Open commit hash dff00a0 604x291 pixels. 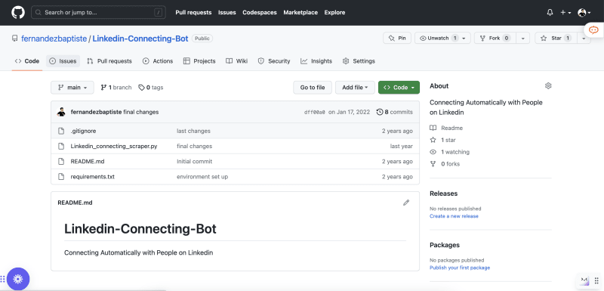pos(314,112)
